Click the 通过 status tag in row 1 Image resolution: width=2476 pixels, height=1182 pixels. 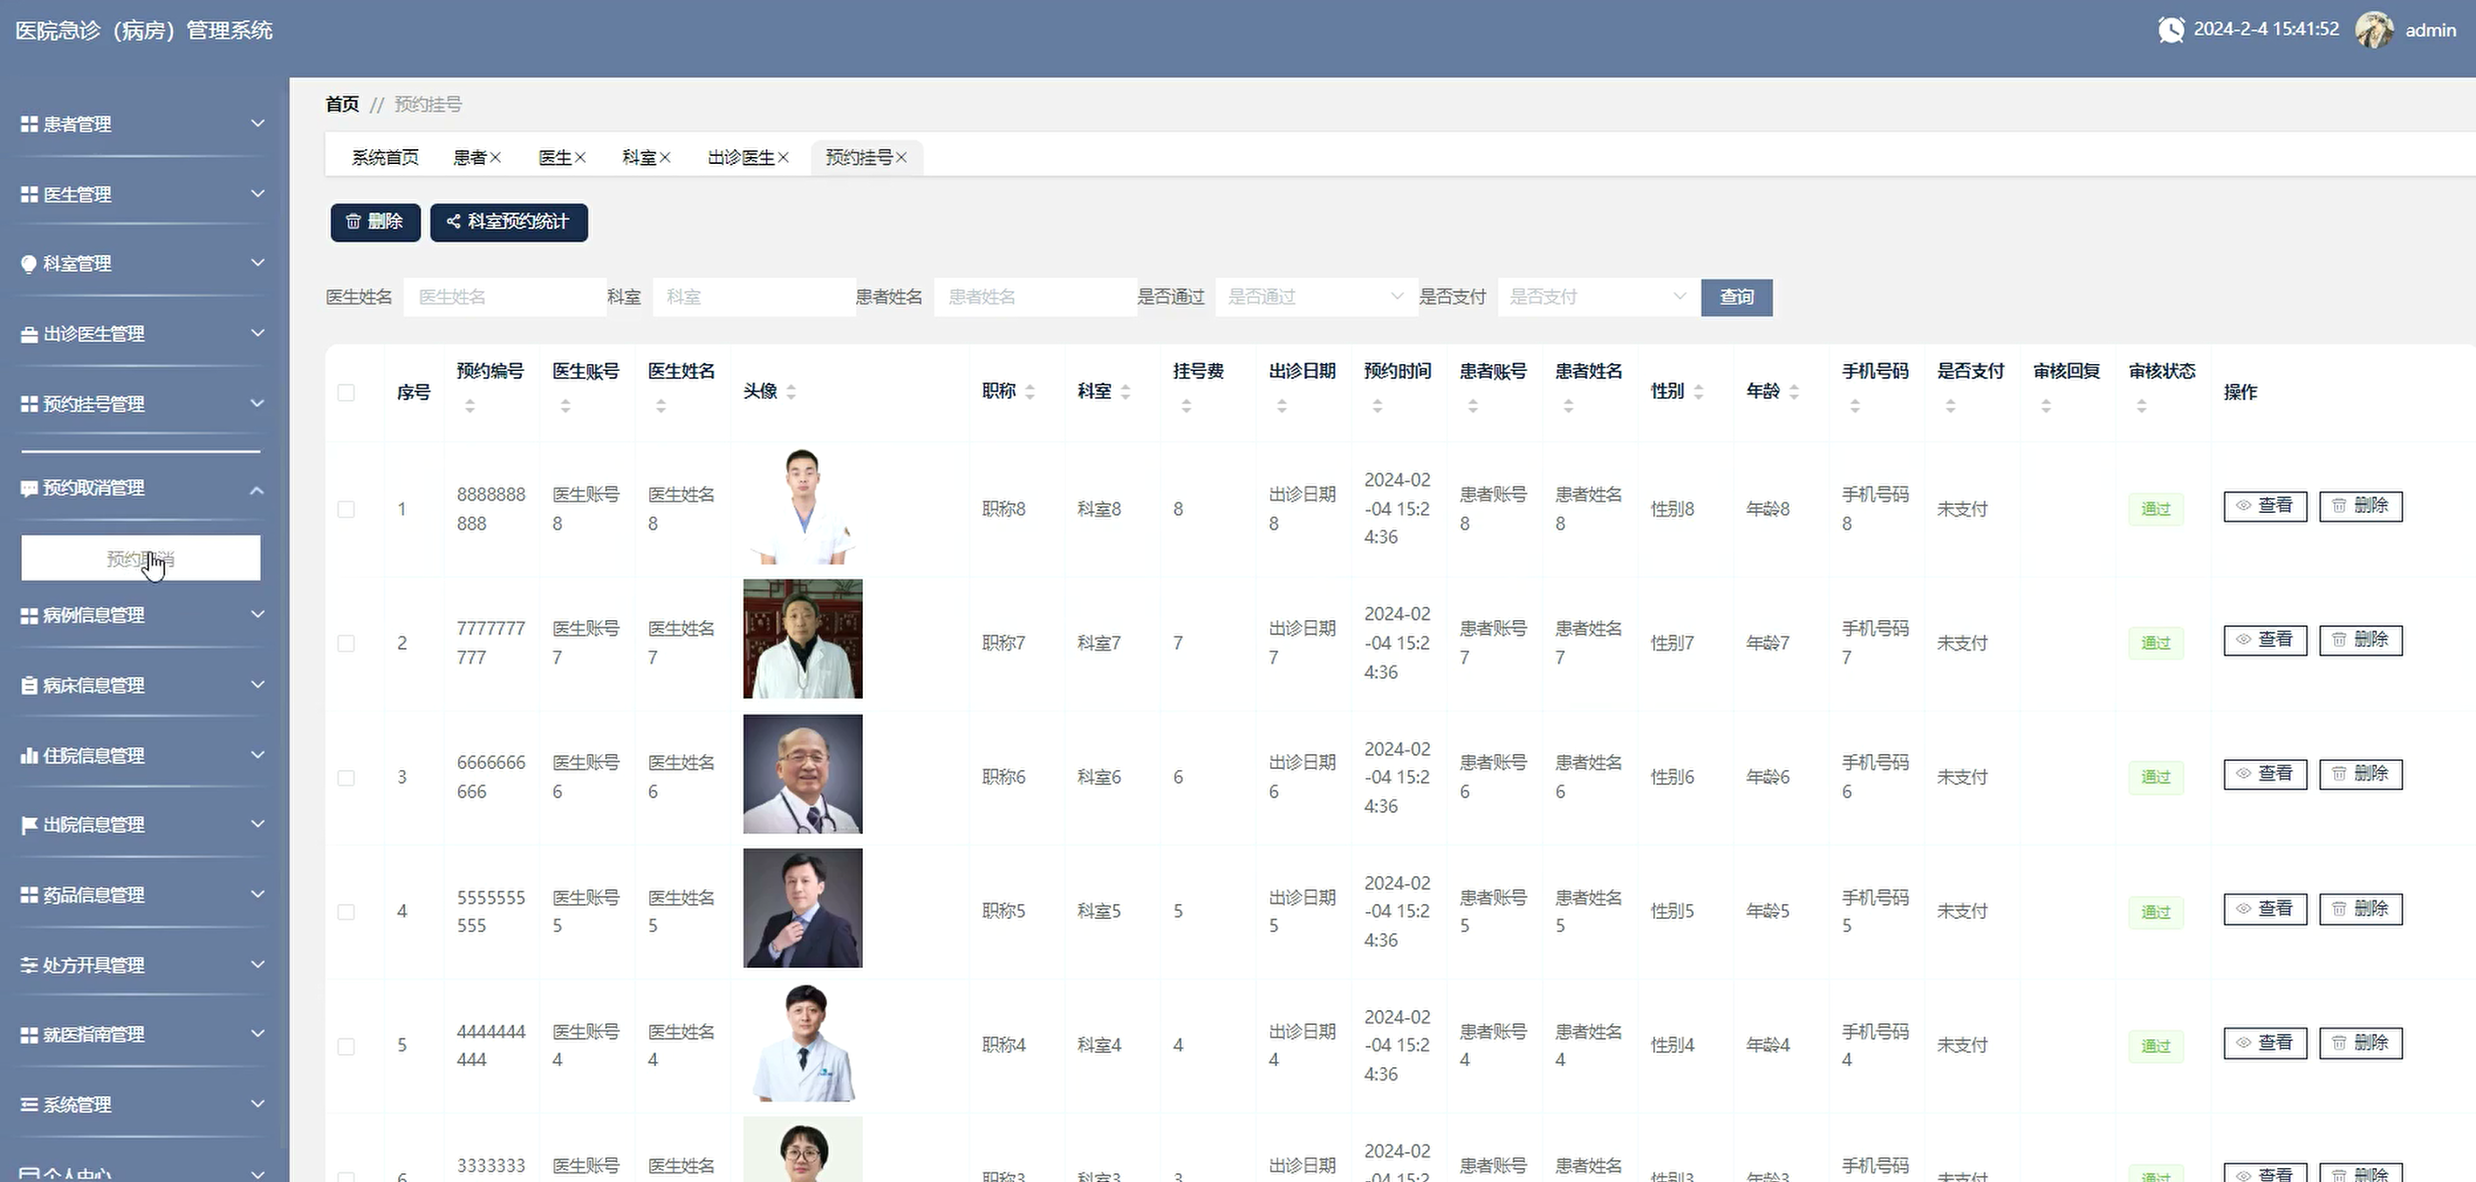tap(2155, 509)
